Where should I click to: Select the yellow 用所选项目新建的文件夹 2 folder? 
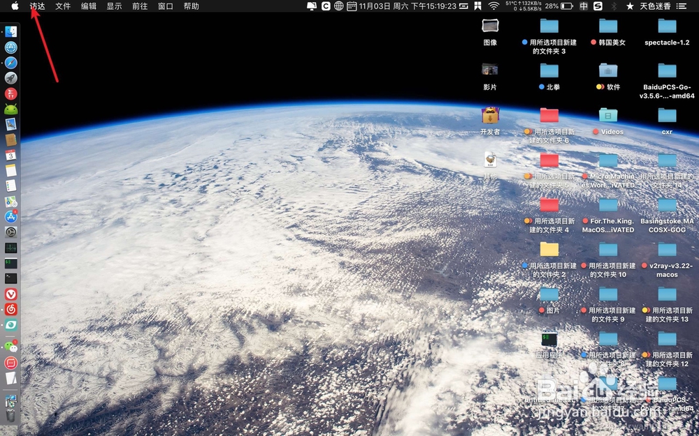click(x=549, y=249)
